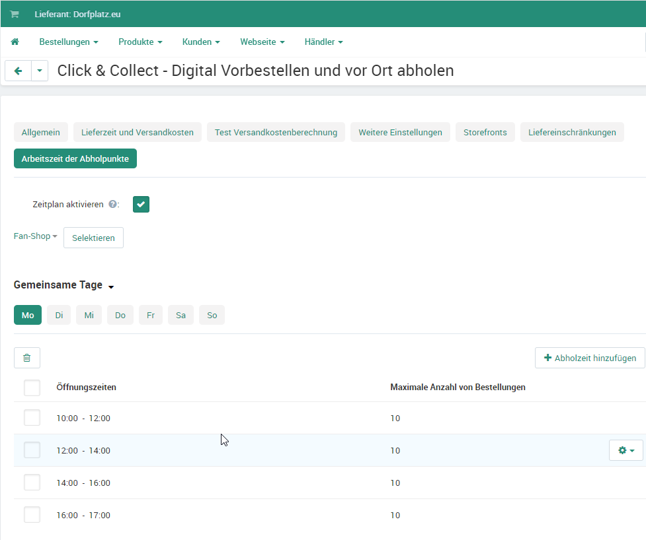Open the Webseite menu
The width and height of the screenshot is (646, 540).
pos(262,42)
